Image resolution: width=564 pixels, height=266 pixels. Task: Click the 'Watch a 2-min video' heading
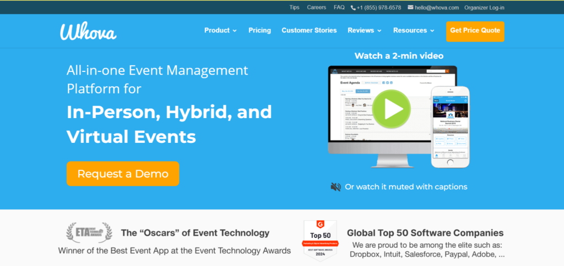point(399,56)
